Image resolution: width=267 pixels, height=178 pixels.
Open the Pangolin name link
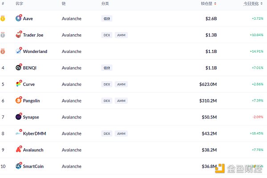31,101
